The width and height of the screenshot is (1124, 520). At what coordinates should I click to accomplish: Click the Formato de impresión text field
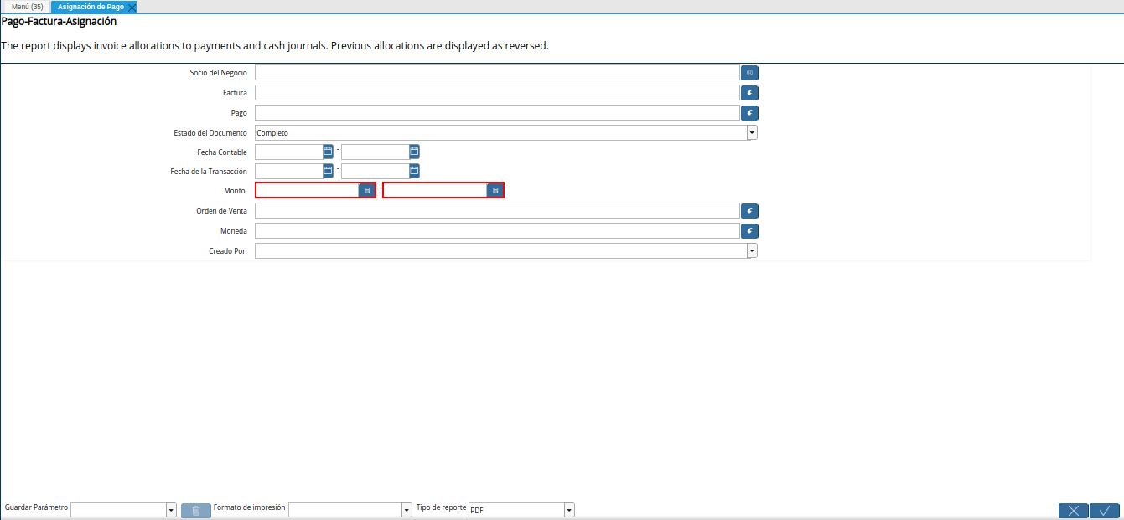point(344,510)
